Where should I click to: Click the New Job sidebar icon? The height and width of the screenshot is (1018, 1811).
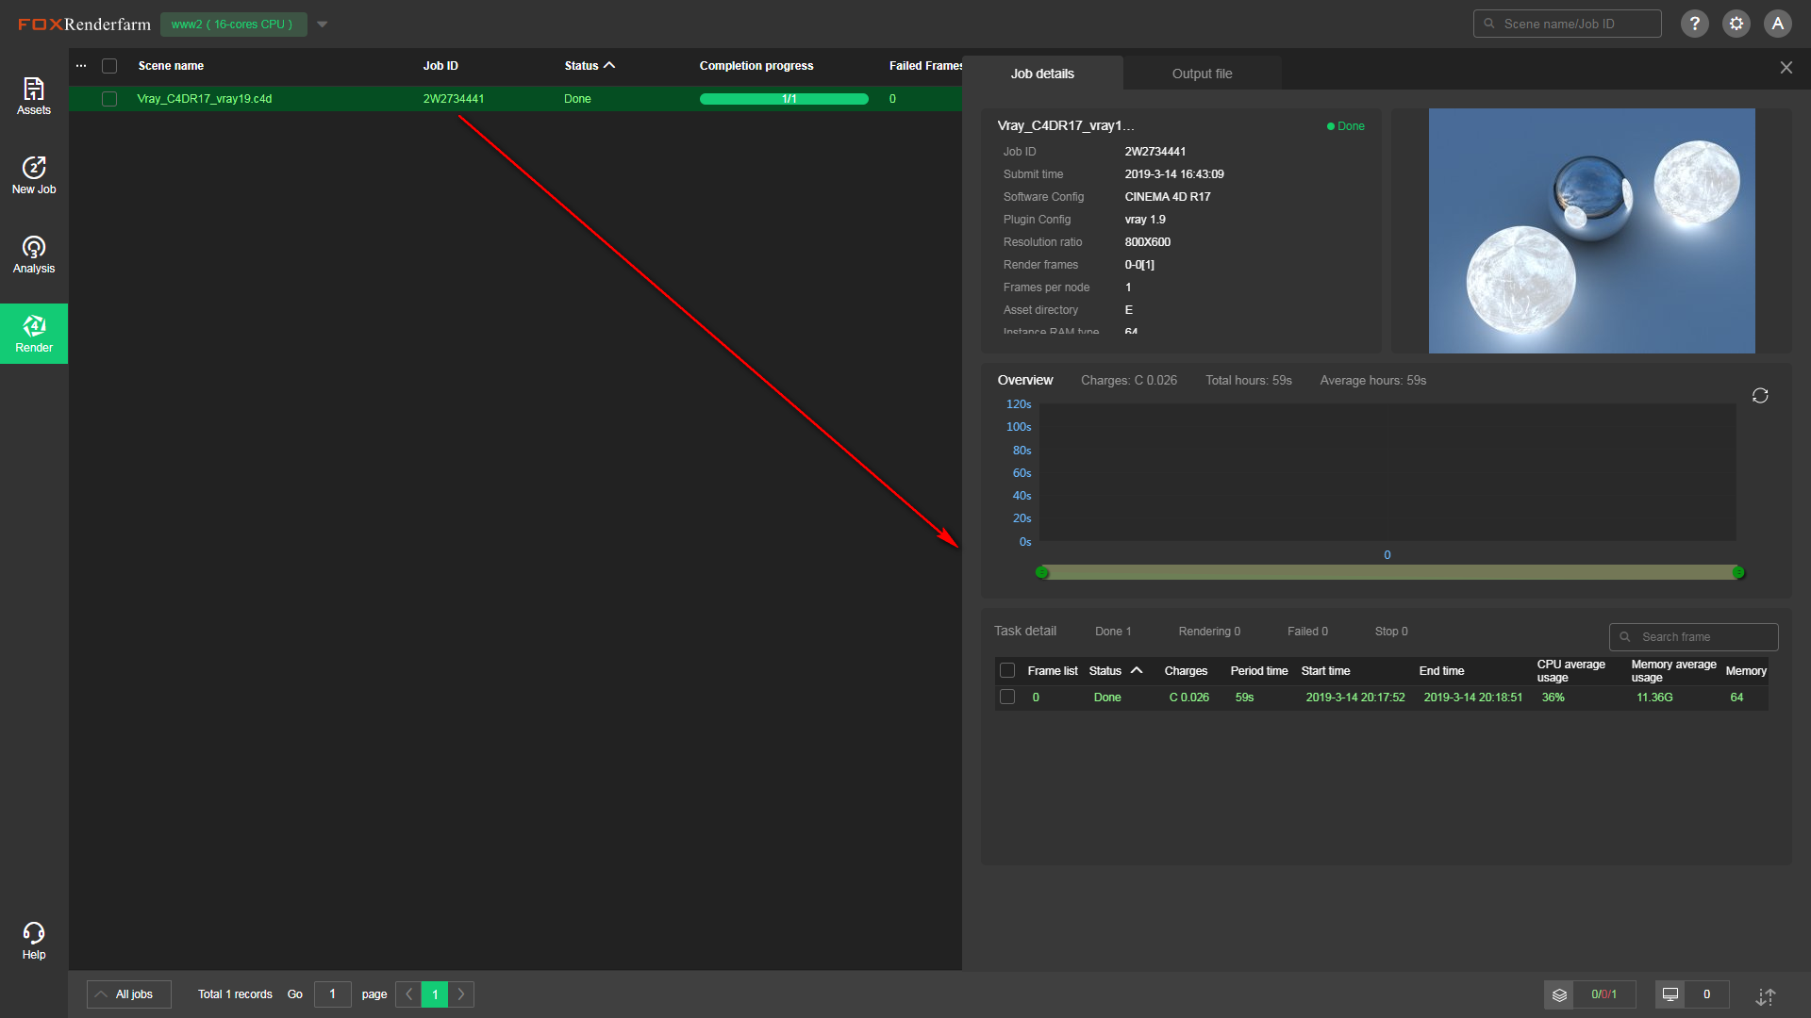(34, 175)
